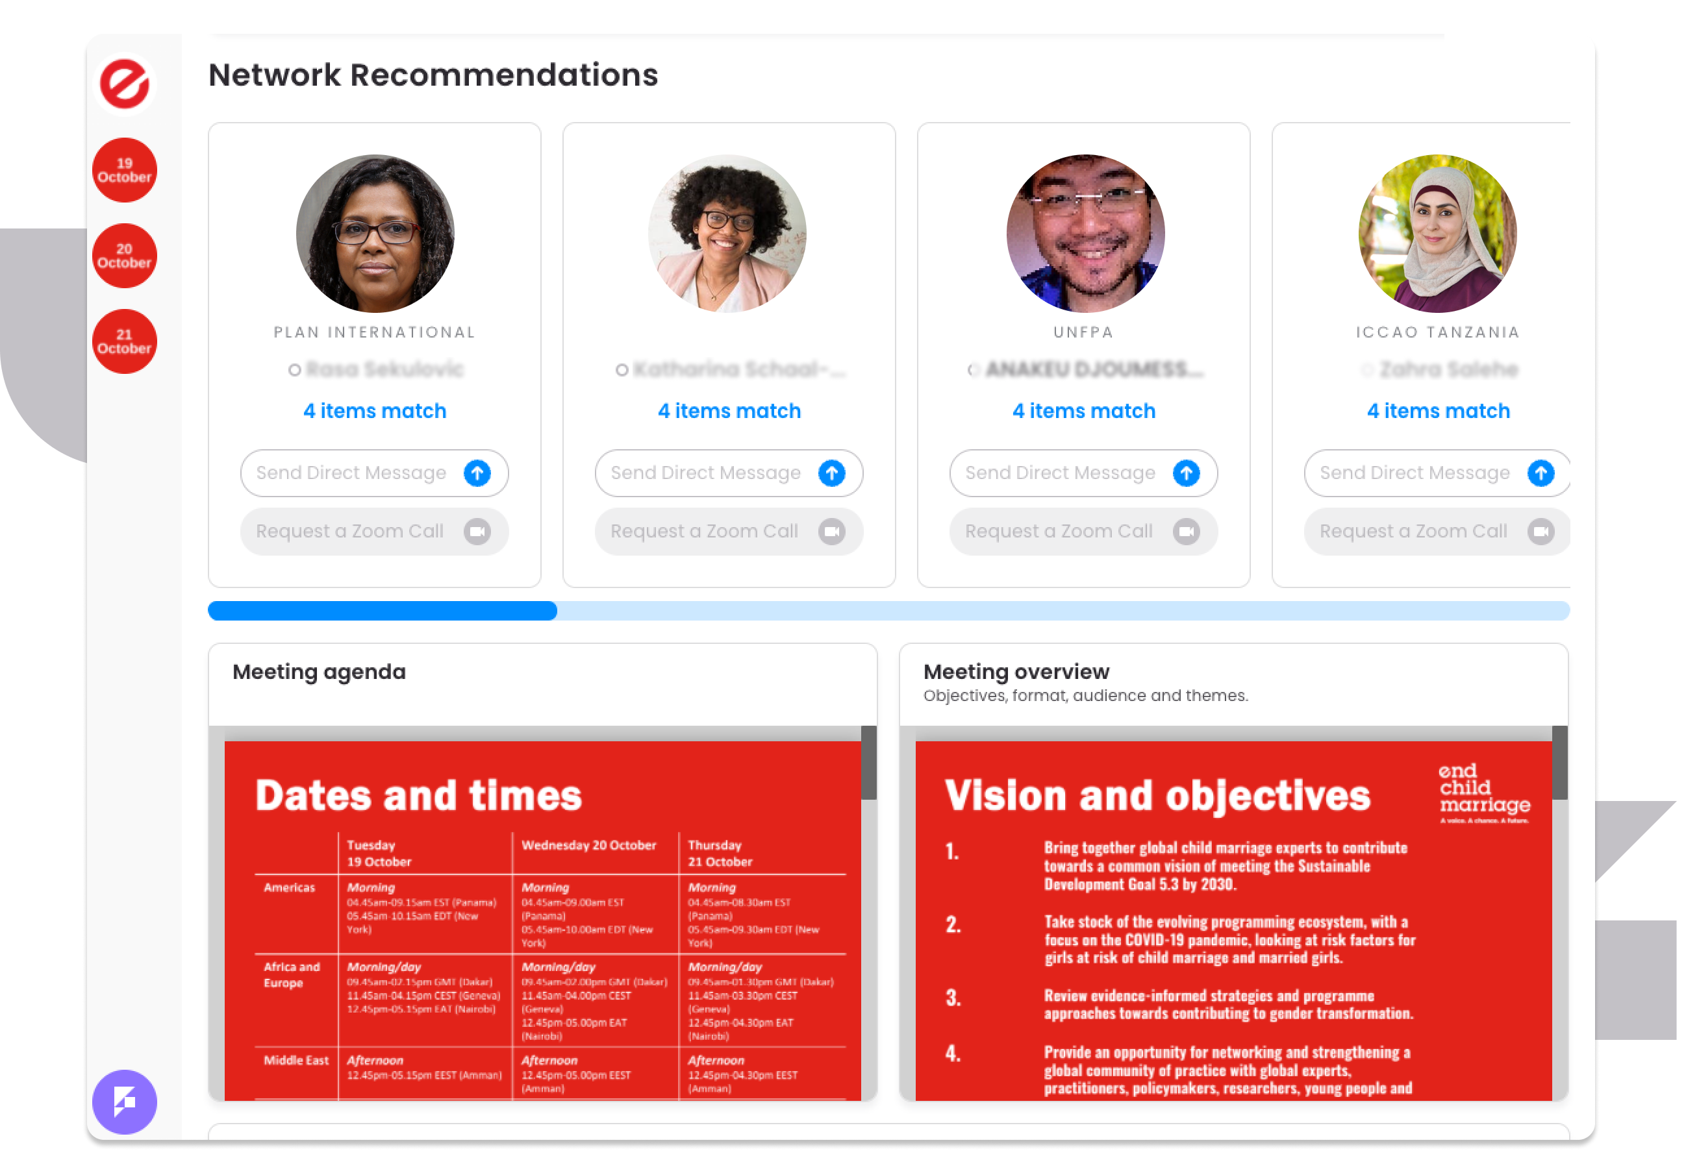The width and height of the screenshot is (1686, 1158).
Task: Click camera icon on UNFPA card
Action: [1187, 532]
